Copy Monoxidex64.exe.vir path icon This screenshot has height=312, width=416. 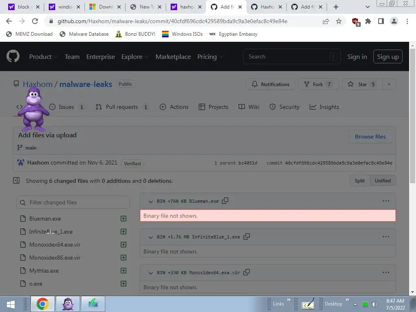pos(247,272)
